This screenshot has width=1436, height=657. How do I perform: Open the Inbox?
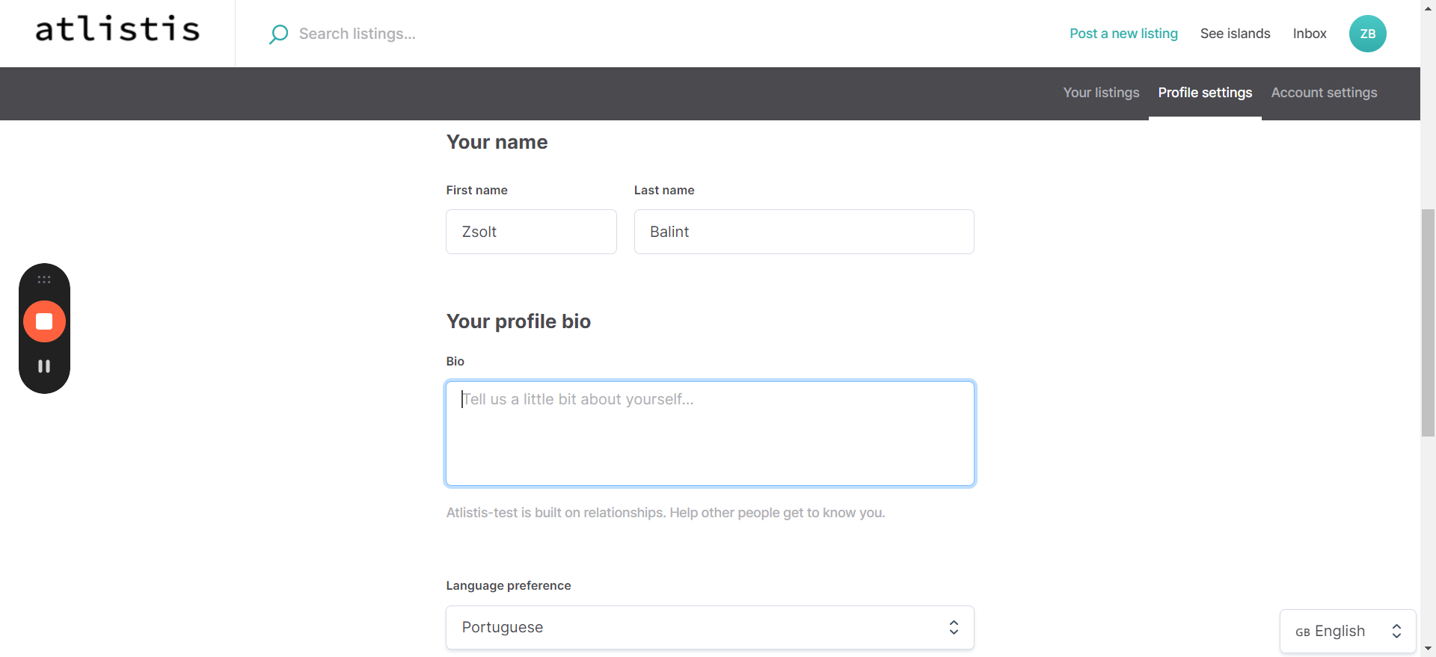click(1310, 34)
